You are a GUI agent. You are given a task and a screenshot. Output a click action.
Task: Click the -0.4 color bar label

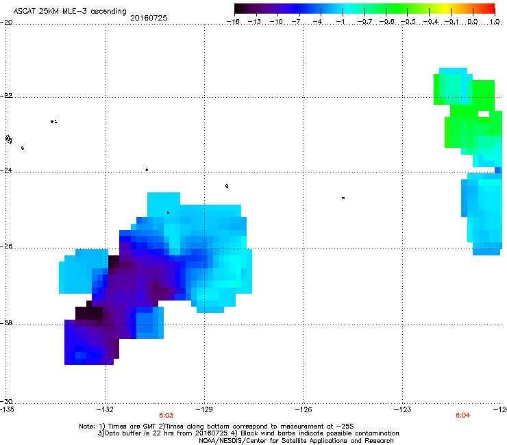click(431, 22)
